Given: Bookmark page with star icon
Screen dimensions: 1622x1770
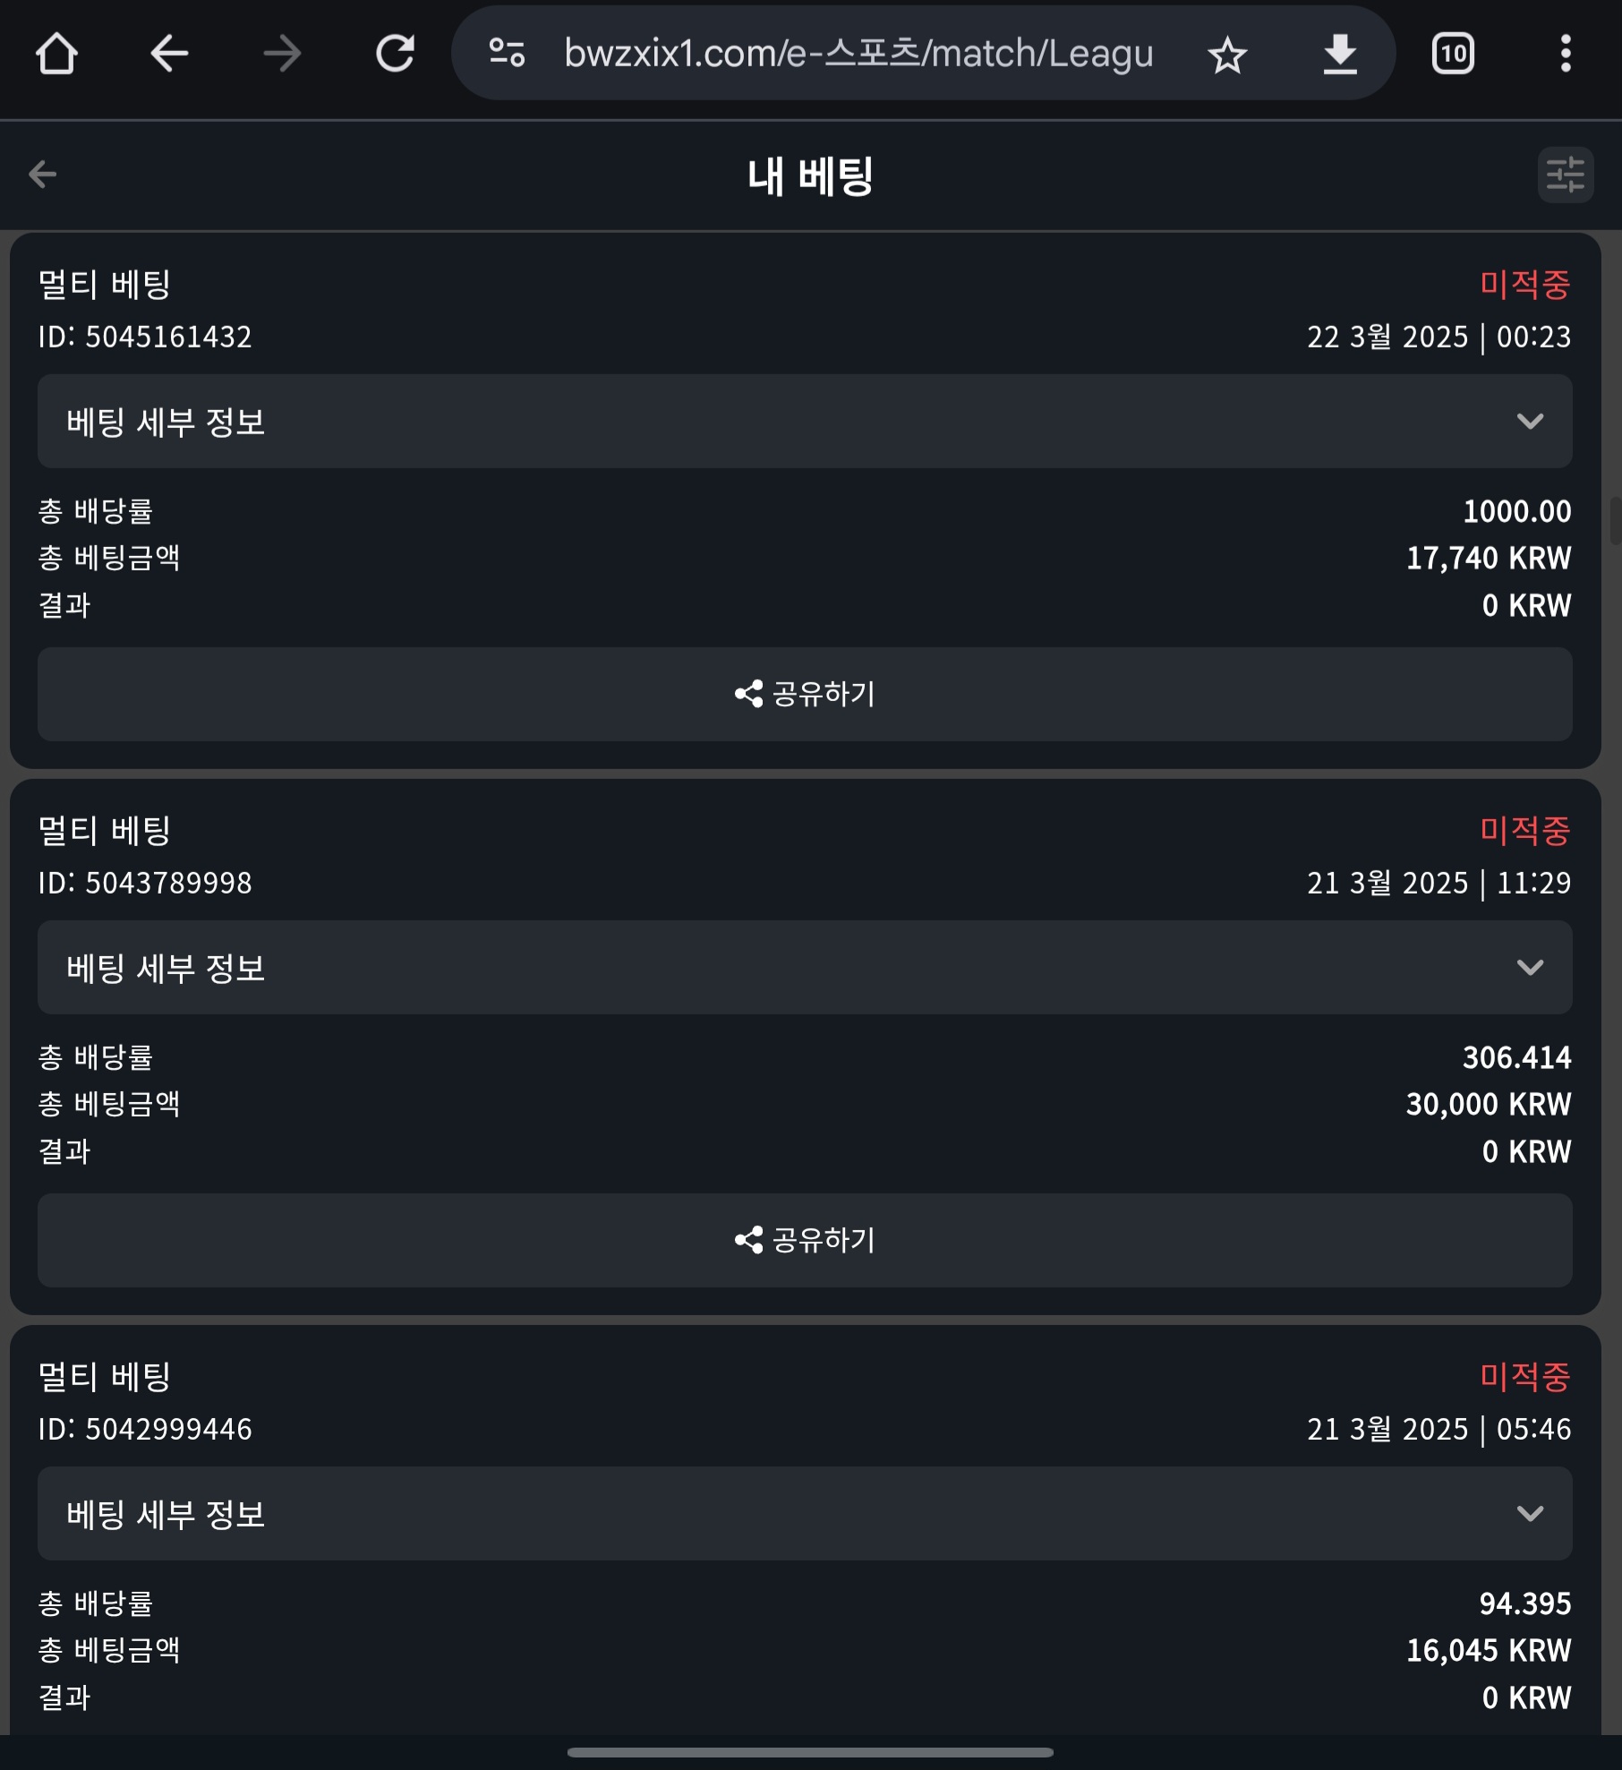Looking at the screenshot, I should (x=1227, y=56).
